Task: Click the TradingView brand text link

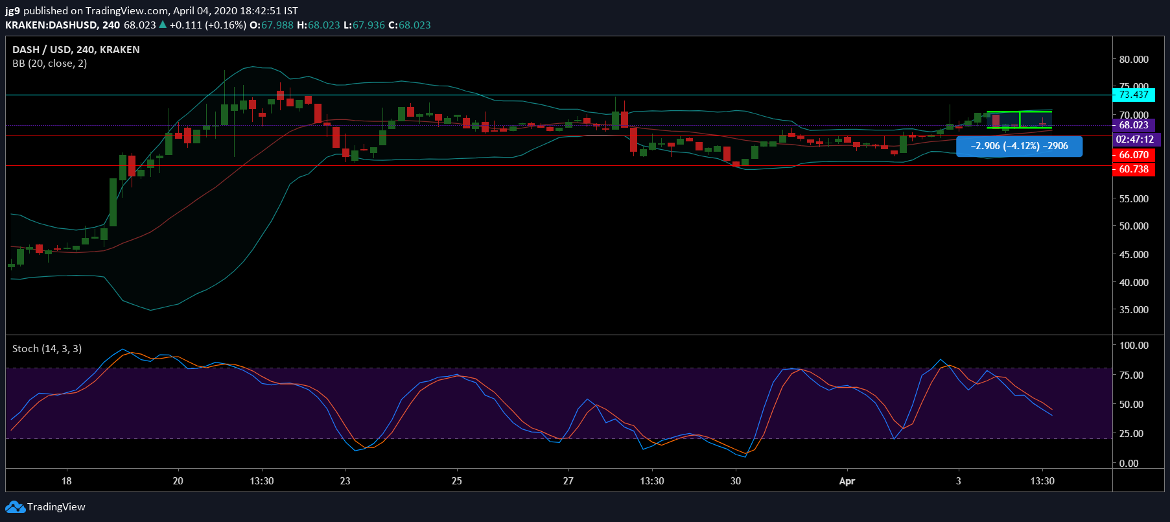Action: 56,507
